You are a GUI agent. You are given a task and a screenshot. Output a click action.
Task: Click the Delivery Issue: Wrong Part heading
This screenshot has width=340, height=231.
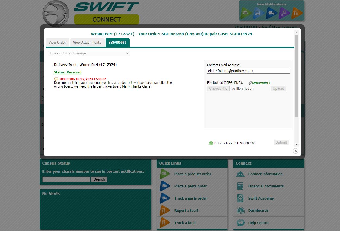pyautogui.click(x=85, y=65)
